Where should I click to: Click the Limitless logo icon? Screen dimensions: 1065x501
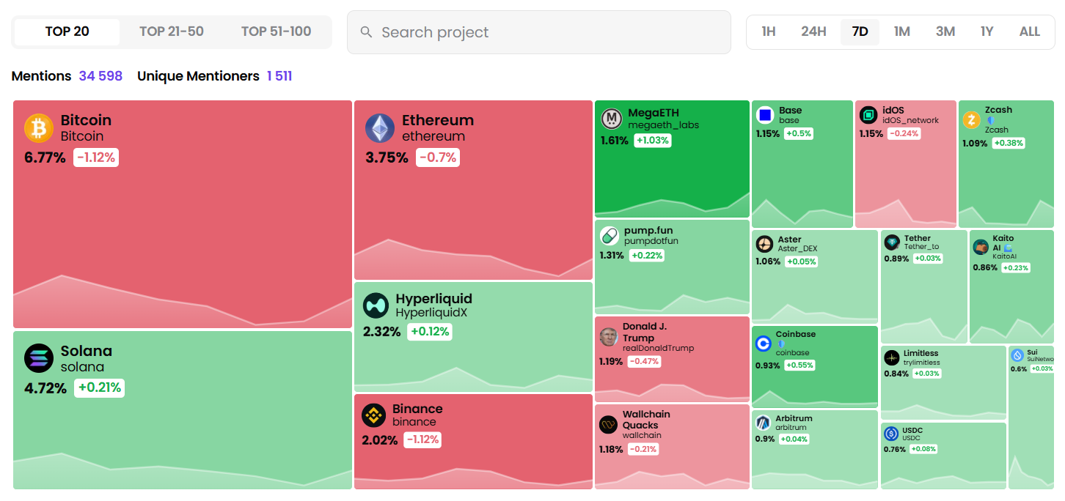coord(892,357)
